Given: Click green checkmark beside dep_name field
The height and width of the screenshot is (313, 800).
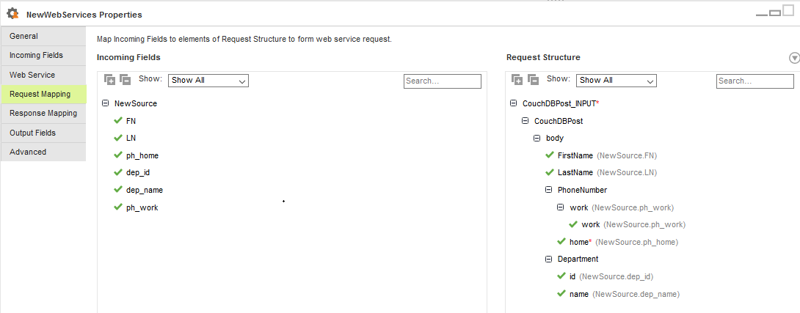Looking at the screenshot, I should coord(118,190).
